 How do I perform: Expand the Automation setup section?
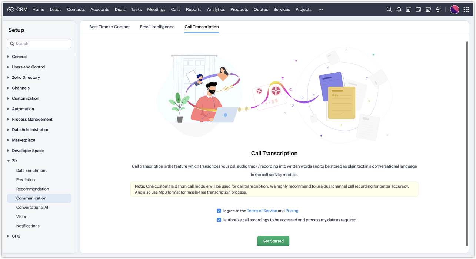(x=23, y=109)
